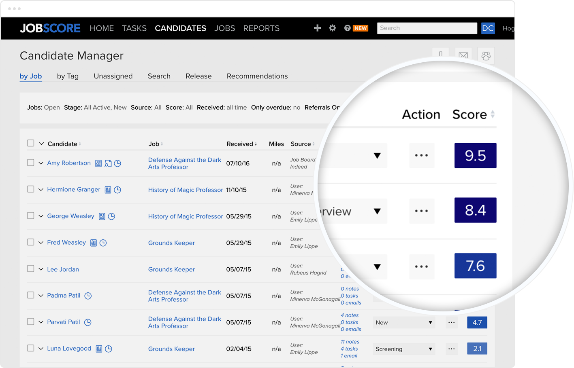Open stage dropdown in 9.5 score row
The height and width of the screenshot is (368, 574).
[377, 155]
